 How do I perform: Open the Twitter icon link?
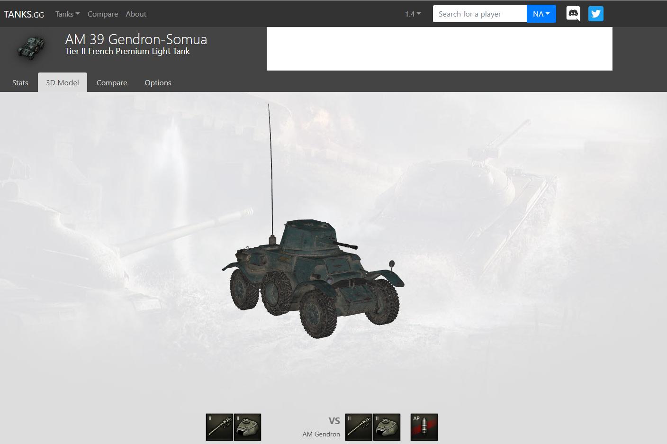tap(596, 14)
